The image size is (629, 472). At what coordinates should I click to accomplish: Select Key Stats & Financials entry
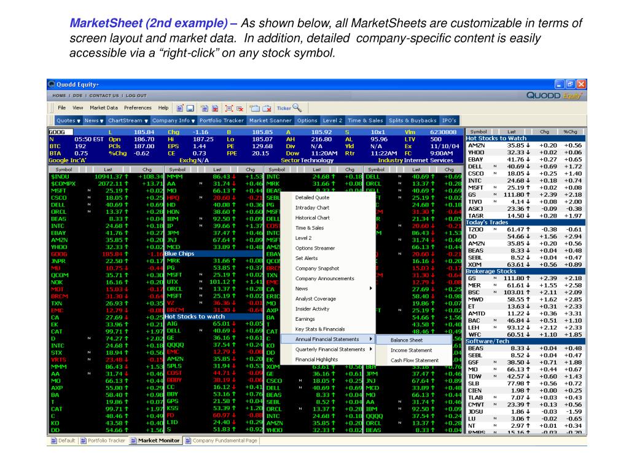tap(319, 329)
